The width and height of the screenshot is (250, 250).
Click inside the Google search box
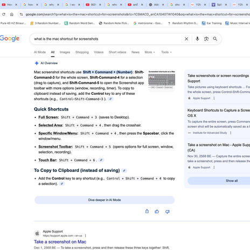click(x=108, y=39)
